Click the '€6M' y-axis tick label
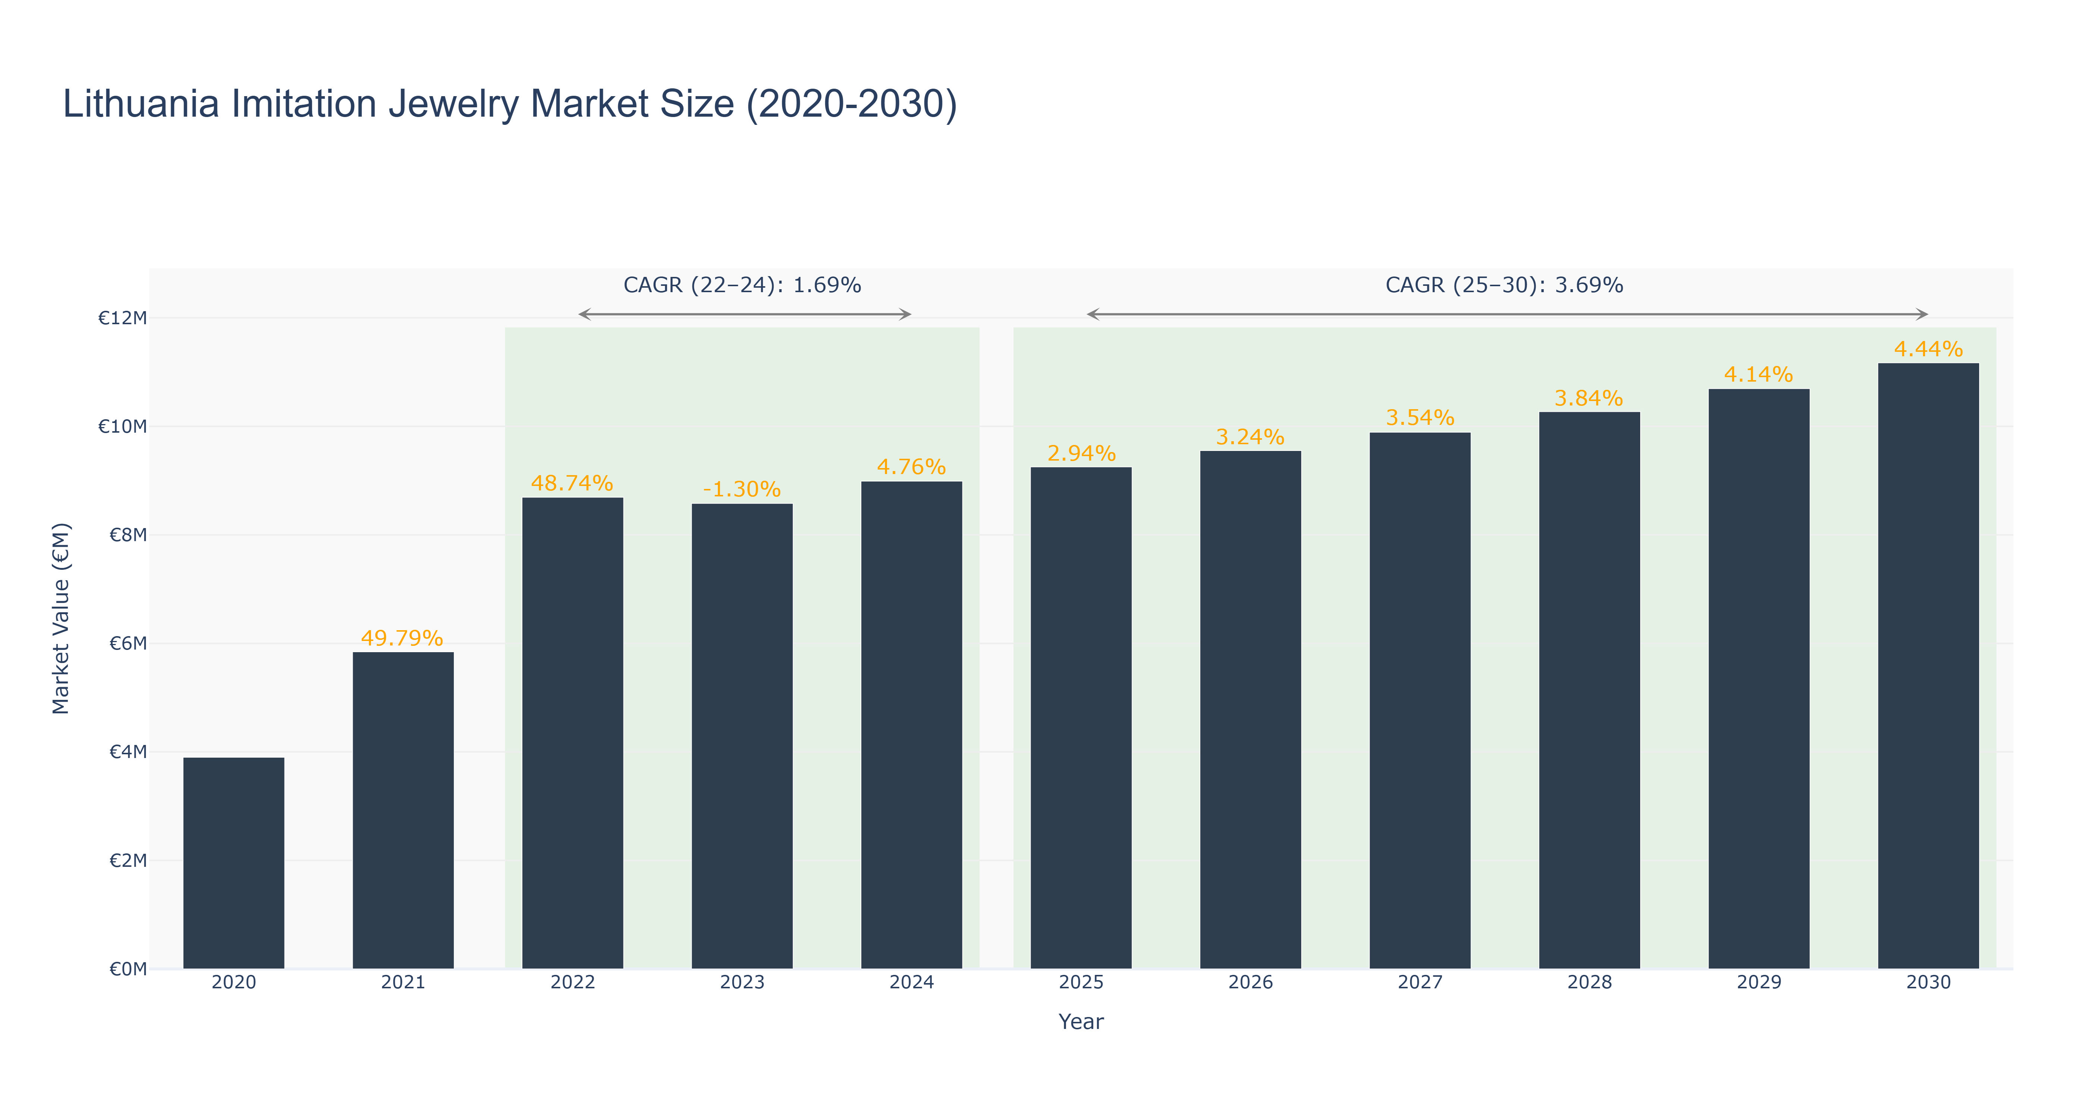 (128, 643)
